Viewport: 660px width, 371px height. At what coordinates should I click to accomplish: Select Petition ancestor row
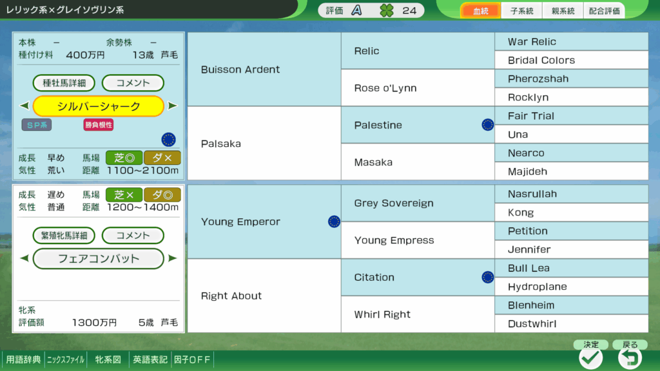click(572, 231)
